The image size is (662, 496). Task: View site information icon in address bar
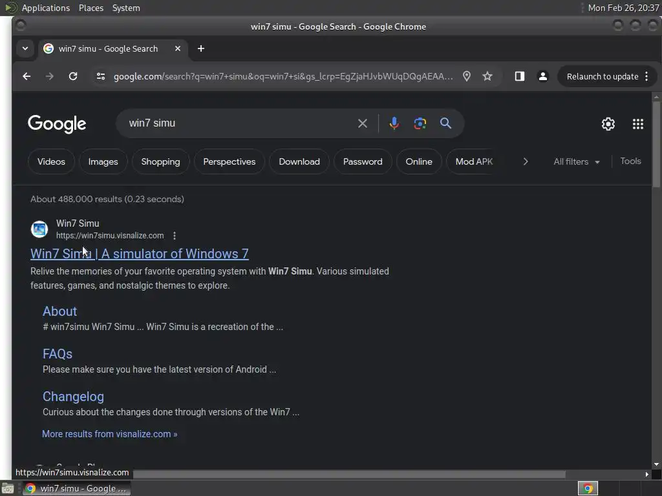[x=100, y=76]
